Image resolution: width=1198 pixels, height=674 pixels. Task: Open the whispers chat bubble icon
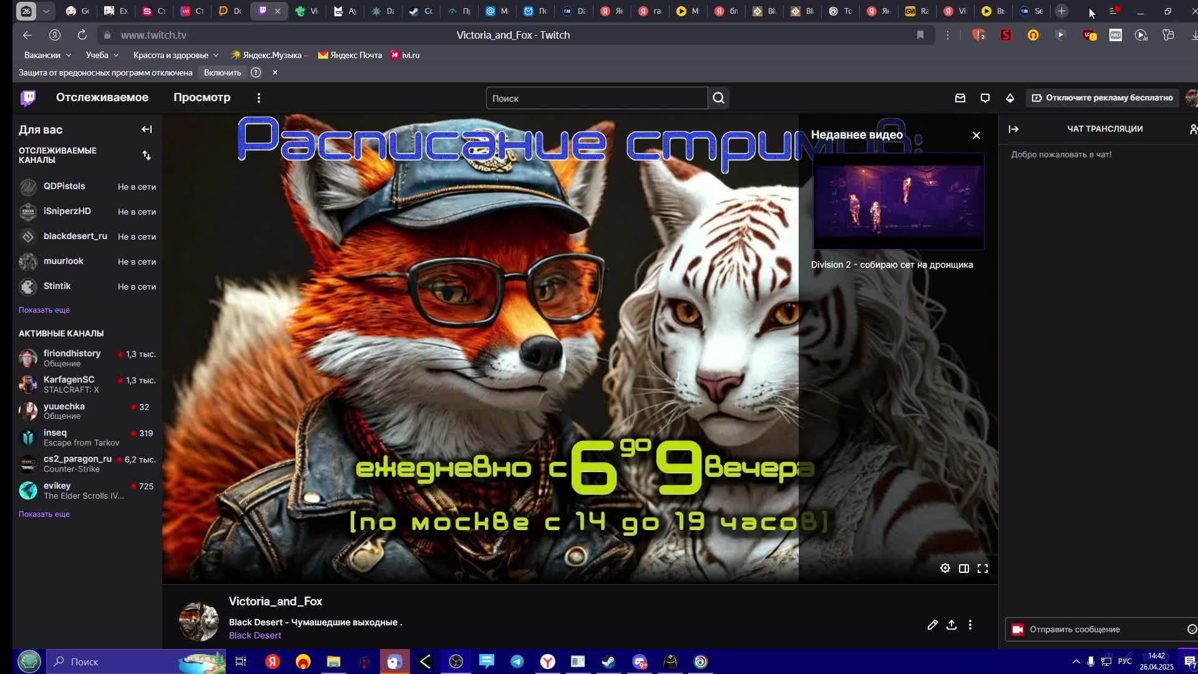click(985, 98)
